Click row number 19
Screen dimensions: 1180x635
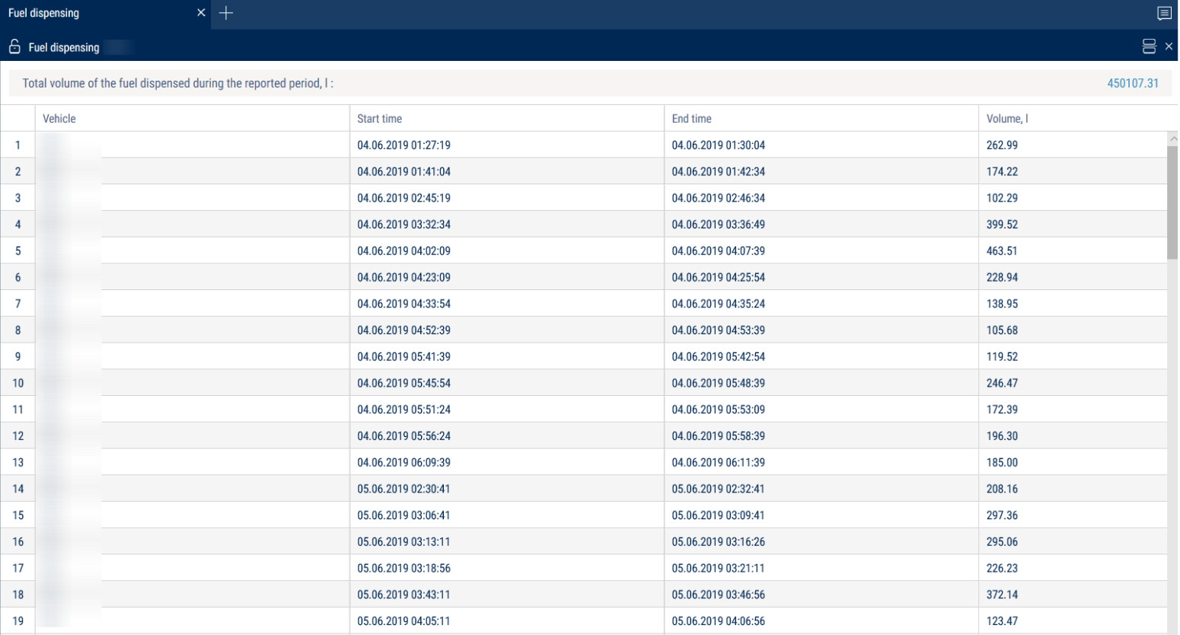[18, 621]
